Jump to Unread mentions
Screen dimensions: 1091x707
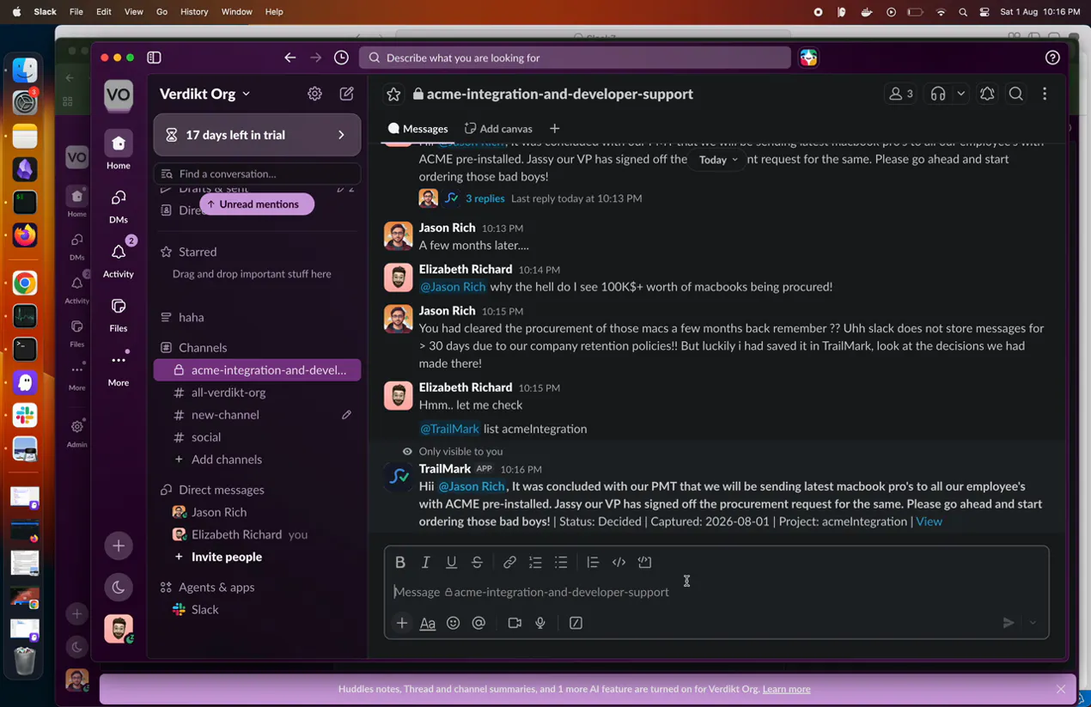click(257, 204)
